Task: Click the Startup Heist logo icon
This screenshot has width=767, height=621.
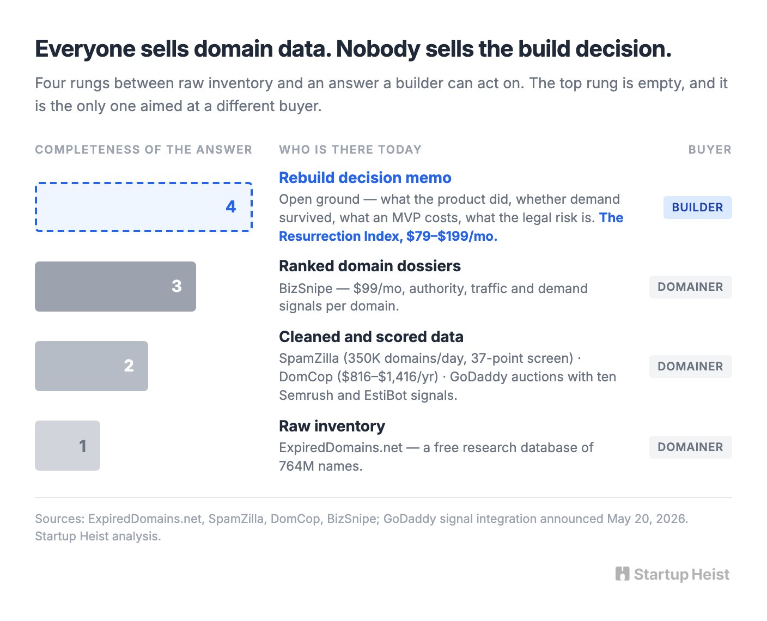Action: (622, 574)
